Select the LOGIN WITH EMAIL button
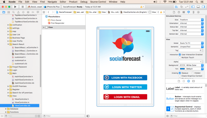 point(125,97)
